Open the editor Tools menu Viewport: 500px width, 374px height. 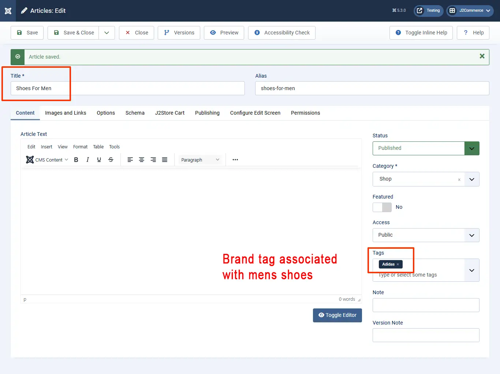[114, 147]
